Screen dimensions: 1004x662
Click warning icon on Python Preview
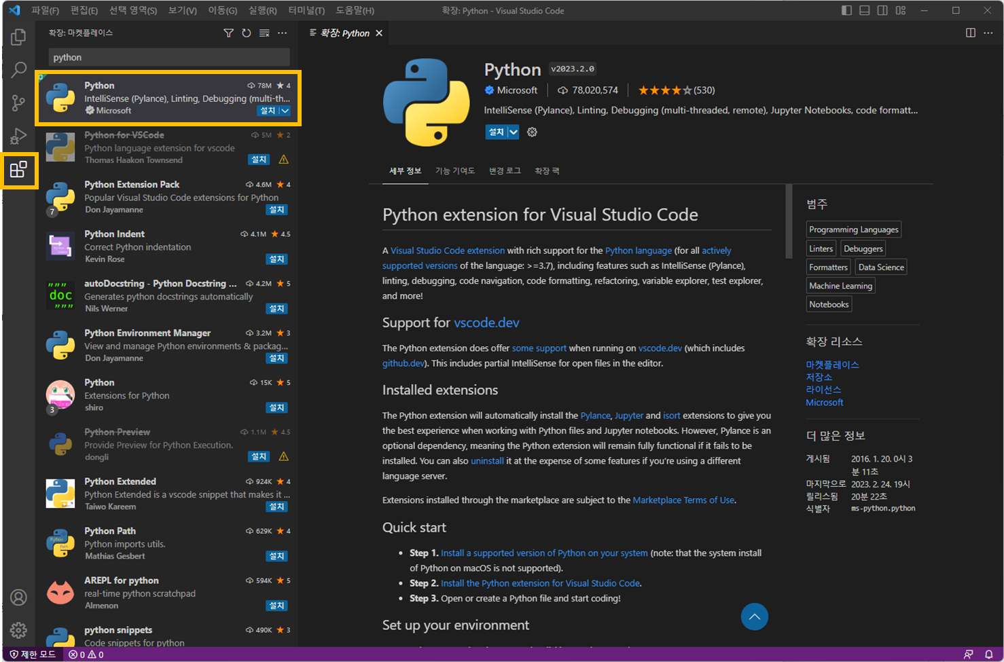pyautogui.click(x=283, y=456)
